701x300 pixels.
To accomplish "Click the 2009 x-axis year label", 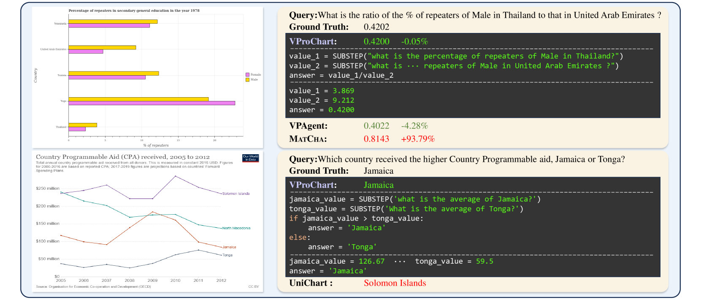I will click(152, 281).
